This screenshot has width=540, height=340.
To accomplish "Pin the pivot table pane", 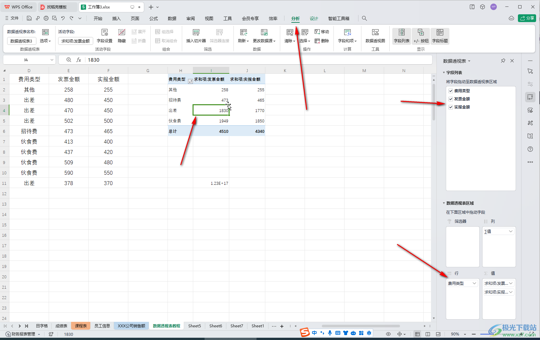I will pos(503,61).
